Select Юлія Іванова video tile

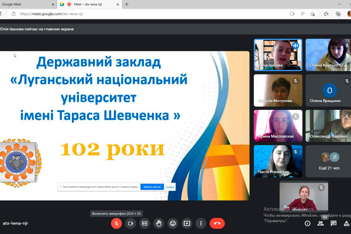point(278,55)
